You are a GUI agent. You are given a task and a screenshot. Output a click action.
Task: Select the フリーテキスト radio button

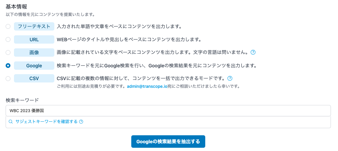point(8,26)
